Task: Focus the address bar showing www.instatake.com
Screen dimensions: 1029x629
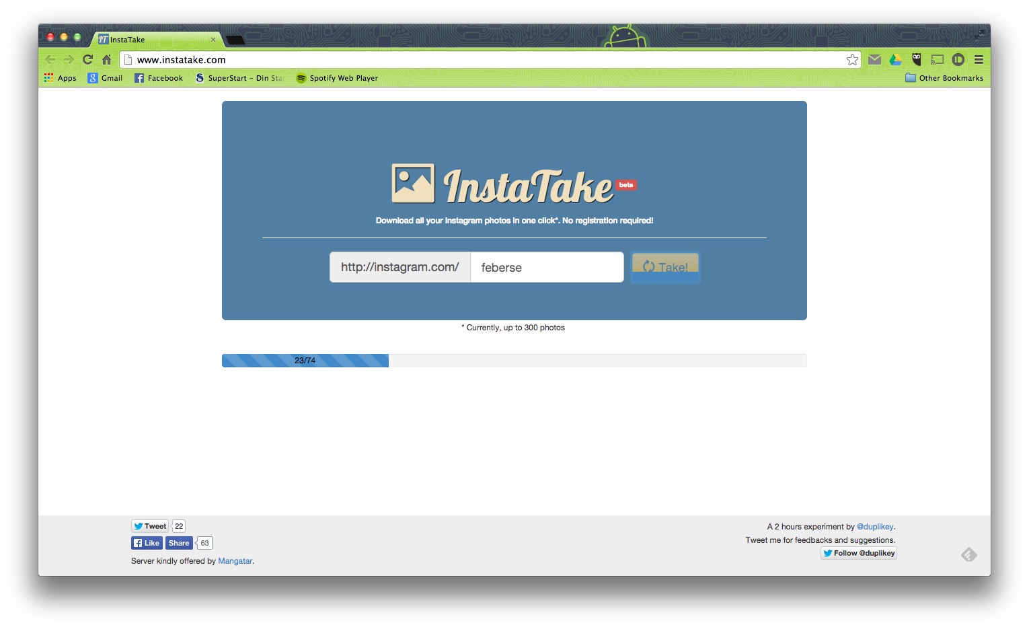Action: [x=490, y=60]
